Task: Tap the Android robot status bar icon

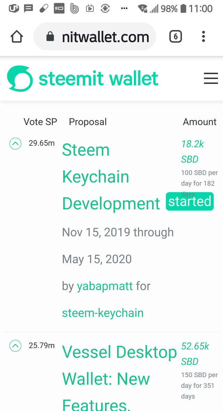Action: point(105,8)
